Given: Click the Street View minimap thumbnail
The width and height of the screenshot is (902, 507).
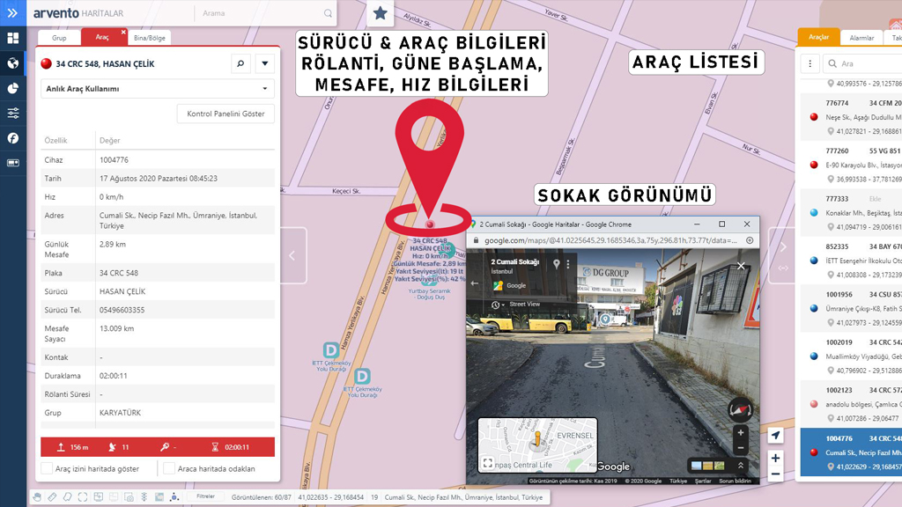Looking at the screenshot, I should coord(538,445).
